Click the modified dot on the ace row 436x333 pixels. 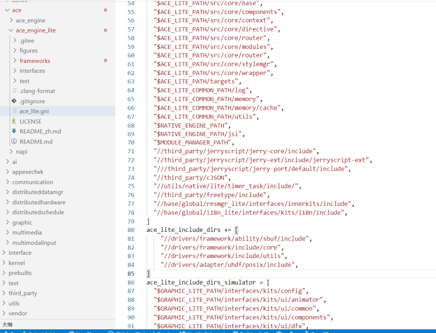click(105, 10)
